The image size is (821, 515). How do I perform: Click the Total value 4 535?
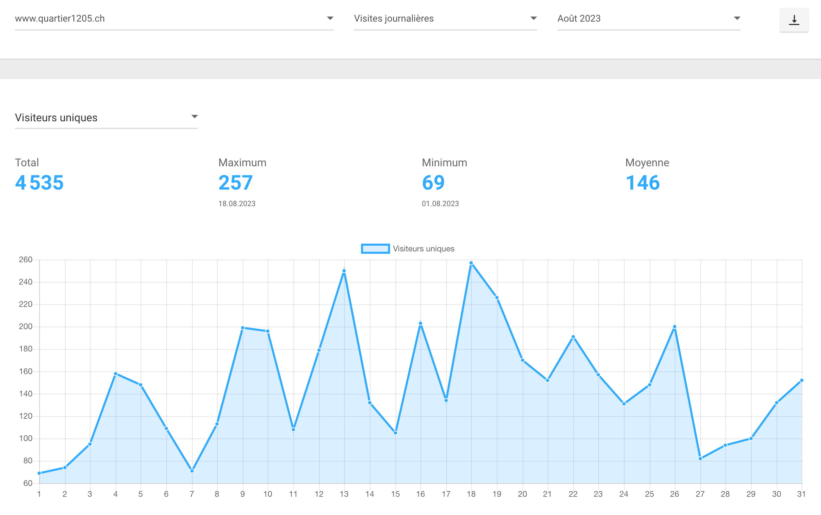[39, 182]
